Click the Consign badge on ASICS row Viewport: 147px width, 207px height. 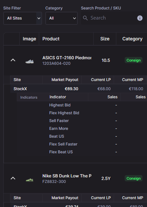[133, 60]
